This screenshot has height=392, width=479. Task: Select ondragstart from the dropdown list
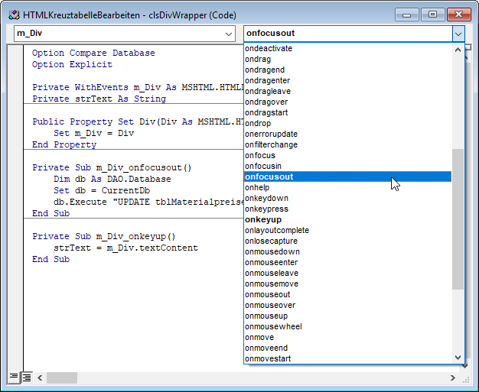pos(268,112)
